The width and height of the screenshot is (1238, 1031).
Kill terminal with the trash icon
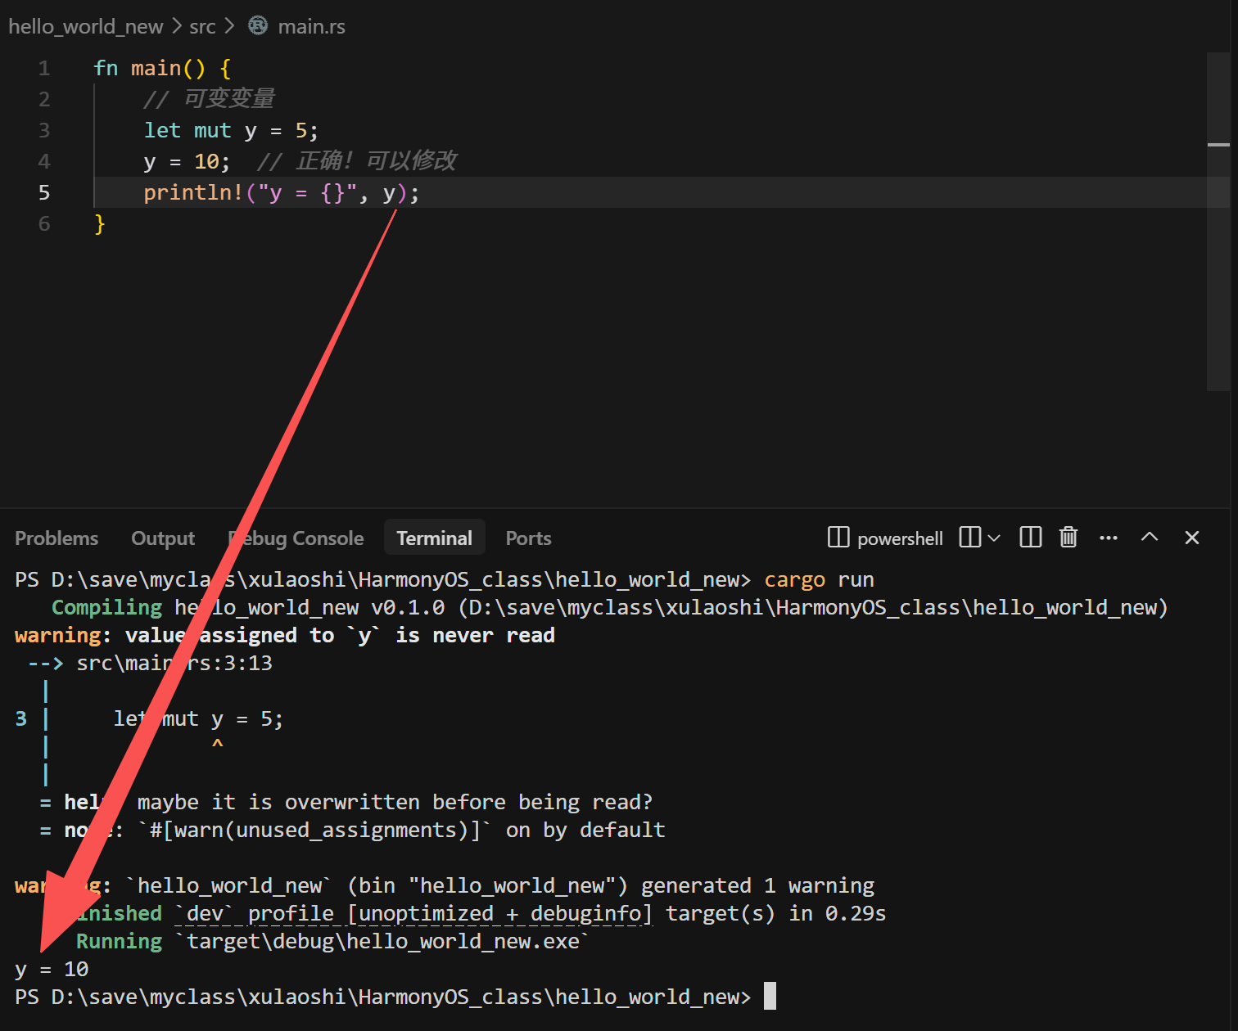click(1069, 538)
